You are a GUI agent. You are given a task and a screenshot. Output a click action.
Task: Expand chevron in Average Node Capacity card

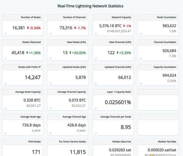[5, 108]
